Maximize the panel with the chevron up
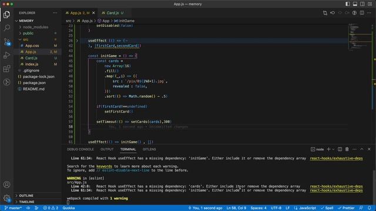This screenshot has width=376, height=211. pos(362,149)
